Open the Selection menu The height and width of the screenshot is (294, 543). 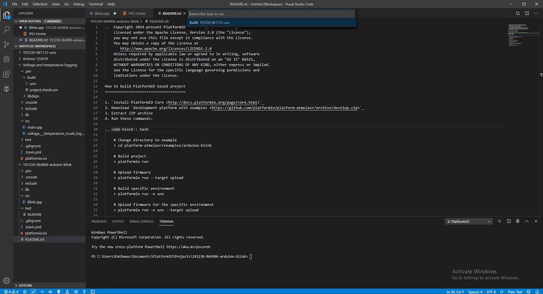[40, 4]
